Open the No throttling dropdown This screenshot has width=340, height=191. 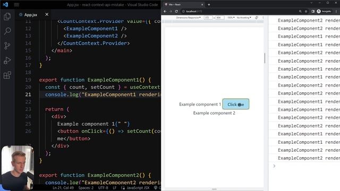point(244,18)
